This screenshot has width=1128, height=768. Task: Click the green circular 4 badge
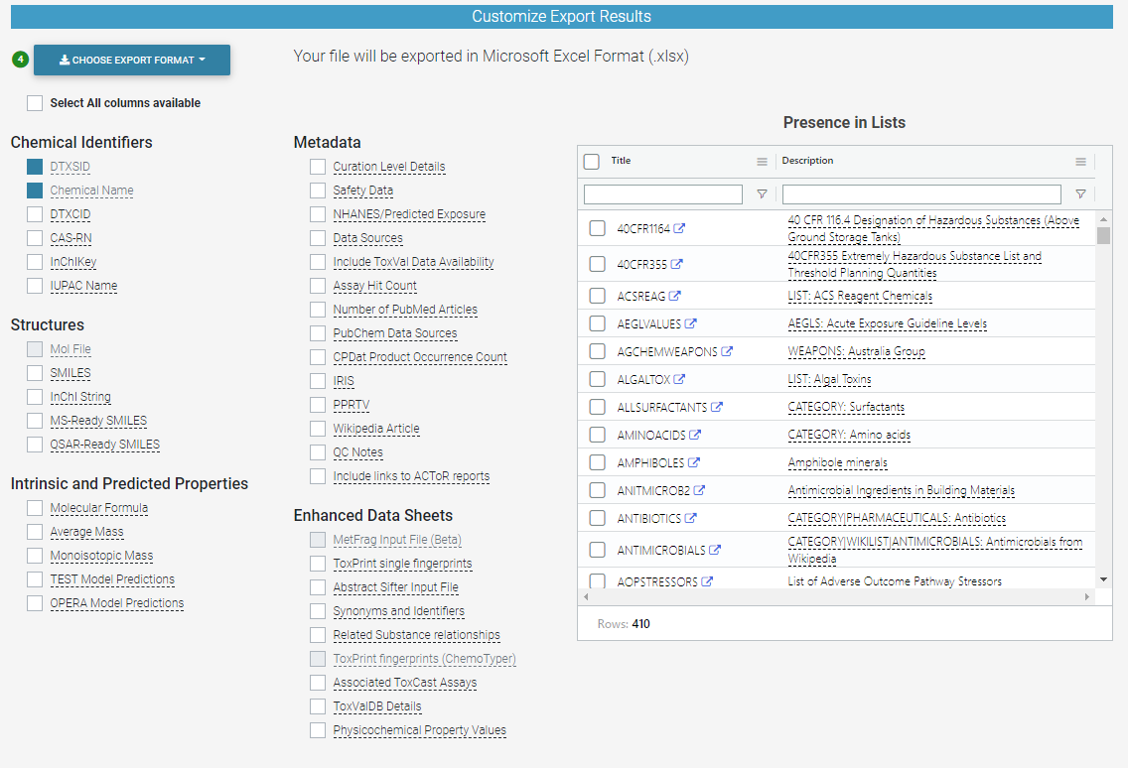pos(20,60)
